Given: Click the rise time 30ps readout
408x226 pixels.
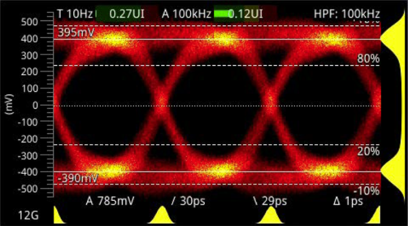Looking at the screenshot, I should coord(188,201).
